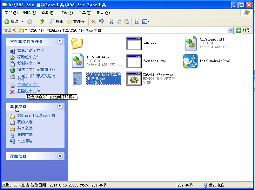255x190 pixels.
Task: Toggle the Folders (文件夹) pane button
Action: pyautogui.click(x=76, y=22)
